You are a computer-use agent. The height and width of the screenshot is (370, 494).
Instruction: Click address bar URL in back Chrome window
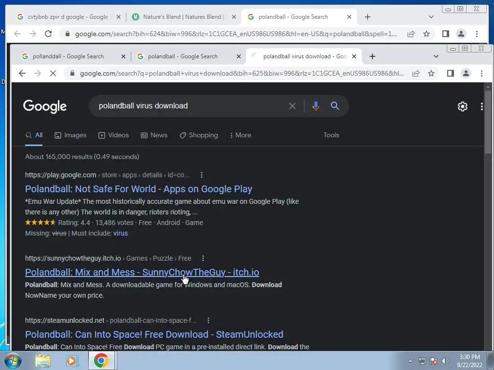(x=235, y=34)
